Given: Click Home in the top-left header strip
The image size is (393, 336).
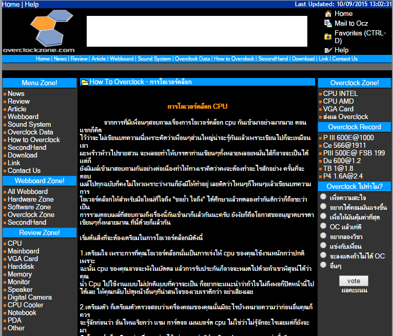Looking at the screenshot, I should pyautogui.click(x=11, y=4).
